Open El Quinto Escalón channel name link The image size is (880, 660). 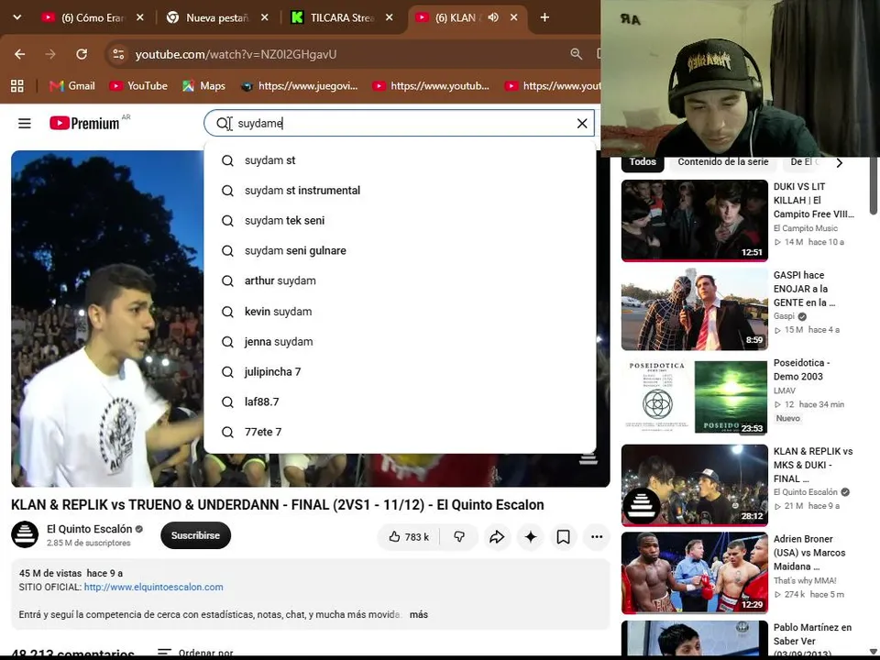click(89, 529)
